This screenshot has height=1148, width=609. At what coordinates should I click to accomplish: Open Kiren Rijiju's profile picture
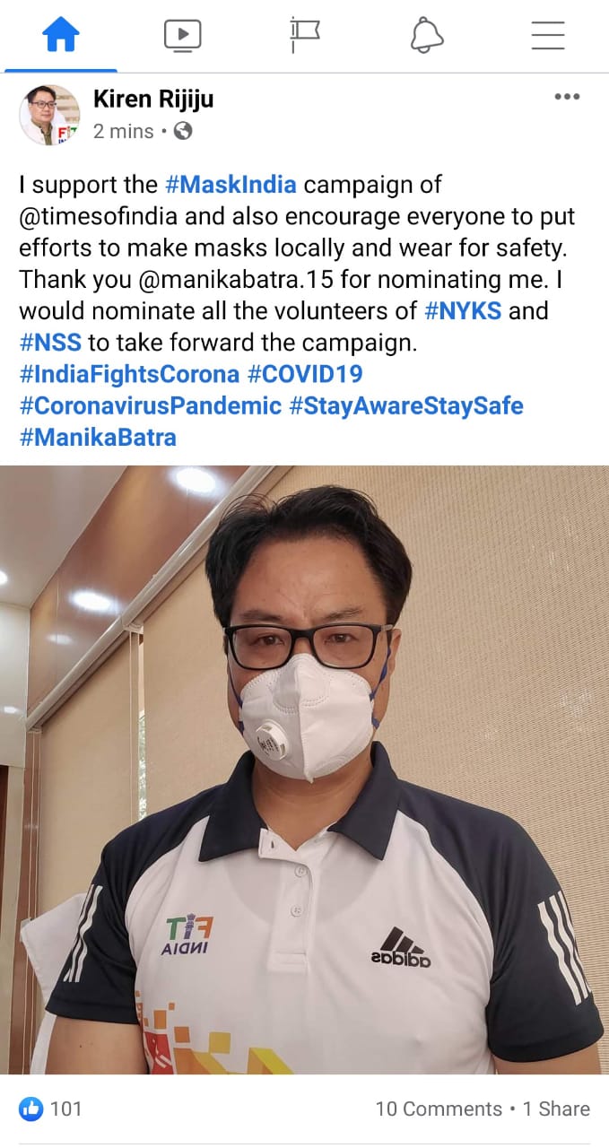click(x=49, y=115)
